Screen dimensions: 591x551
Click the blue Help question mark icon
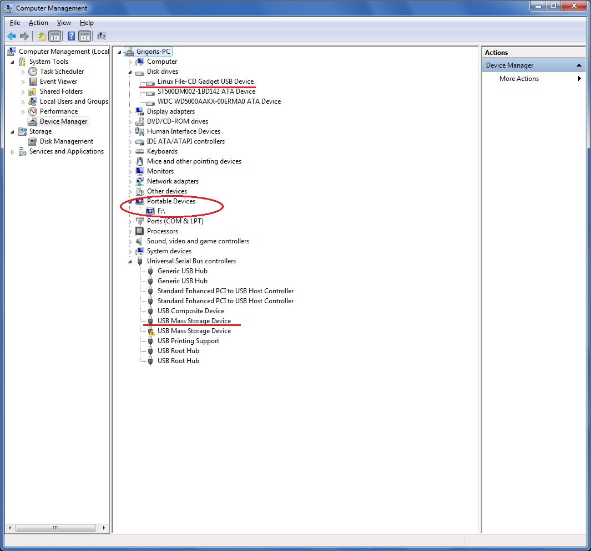[x=71, y=36]
